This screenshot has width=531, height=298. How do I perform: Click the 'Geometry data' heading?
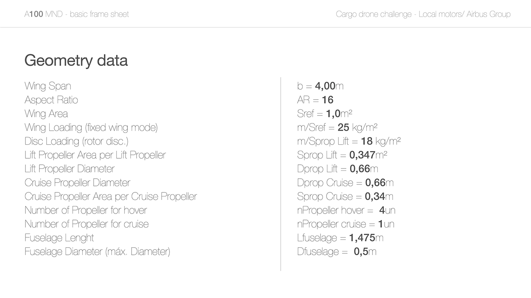point(76,61)
